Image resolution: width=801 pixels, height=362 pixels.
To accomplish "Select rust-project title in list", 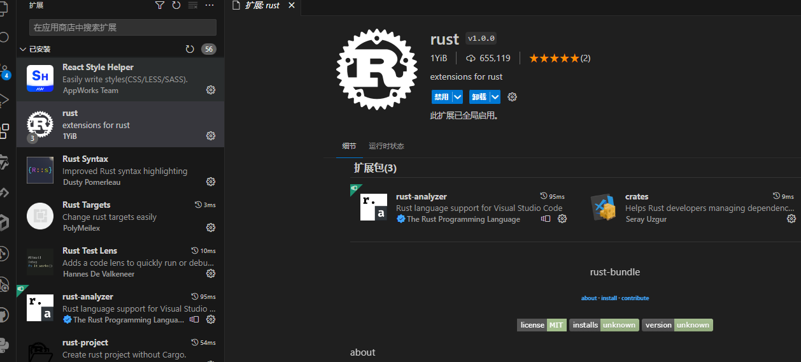I will tap(85, 342).
